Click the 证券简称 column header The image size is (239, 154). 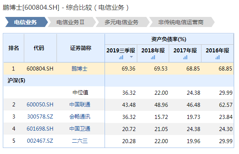point(81,48)
